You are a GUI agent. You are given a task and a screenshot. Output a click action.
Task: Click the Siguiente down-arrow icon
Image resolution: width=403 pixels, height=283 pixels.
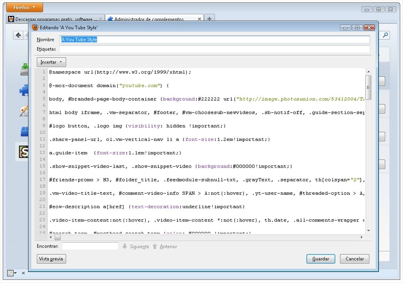125,246
